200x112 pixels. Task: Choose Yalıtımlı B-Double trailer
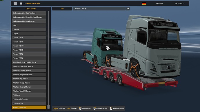[x=29, y=99]
